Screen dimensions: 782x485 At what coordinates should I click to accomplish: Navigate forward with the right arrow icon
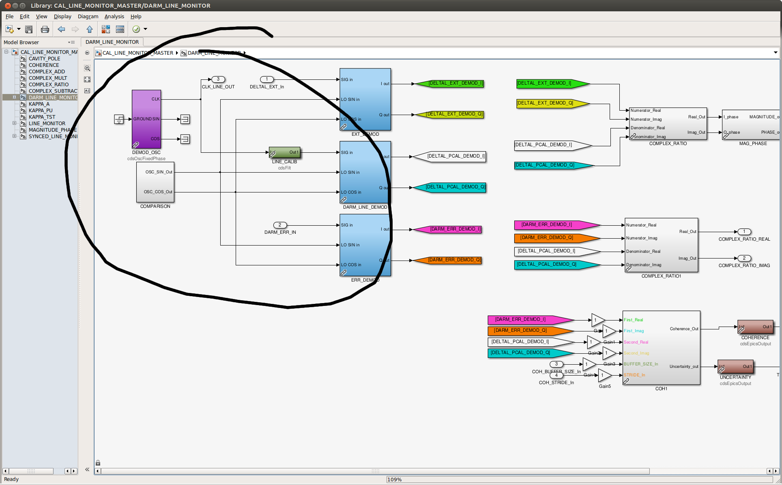pos(75,29)
